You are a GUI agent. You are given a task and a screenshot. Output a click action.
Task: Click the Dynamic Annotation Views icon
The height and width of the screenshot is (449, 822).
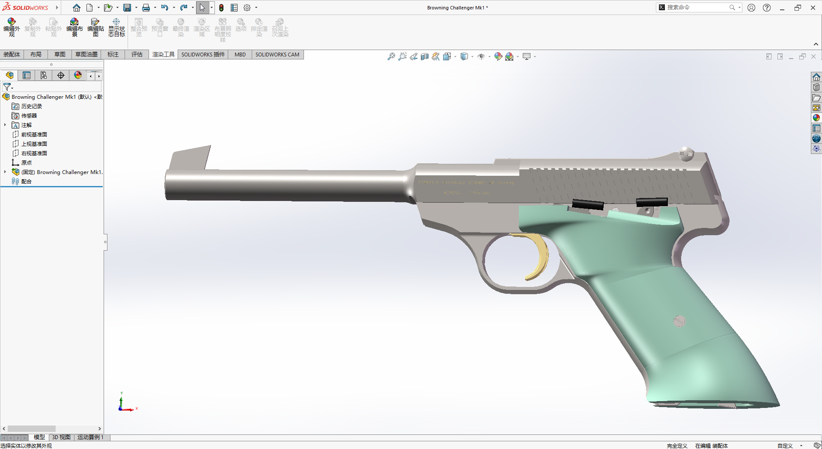click(x=436, y=56)
